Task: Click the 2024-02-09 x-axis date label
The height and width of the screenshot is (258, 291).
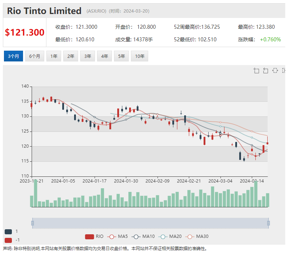Action: [x=158, y=181]
